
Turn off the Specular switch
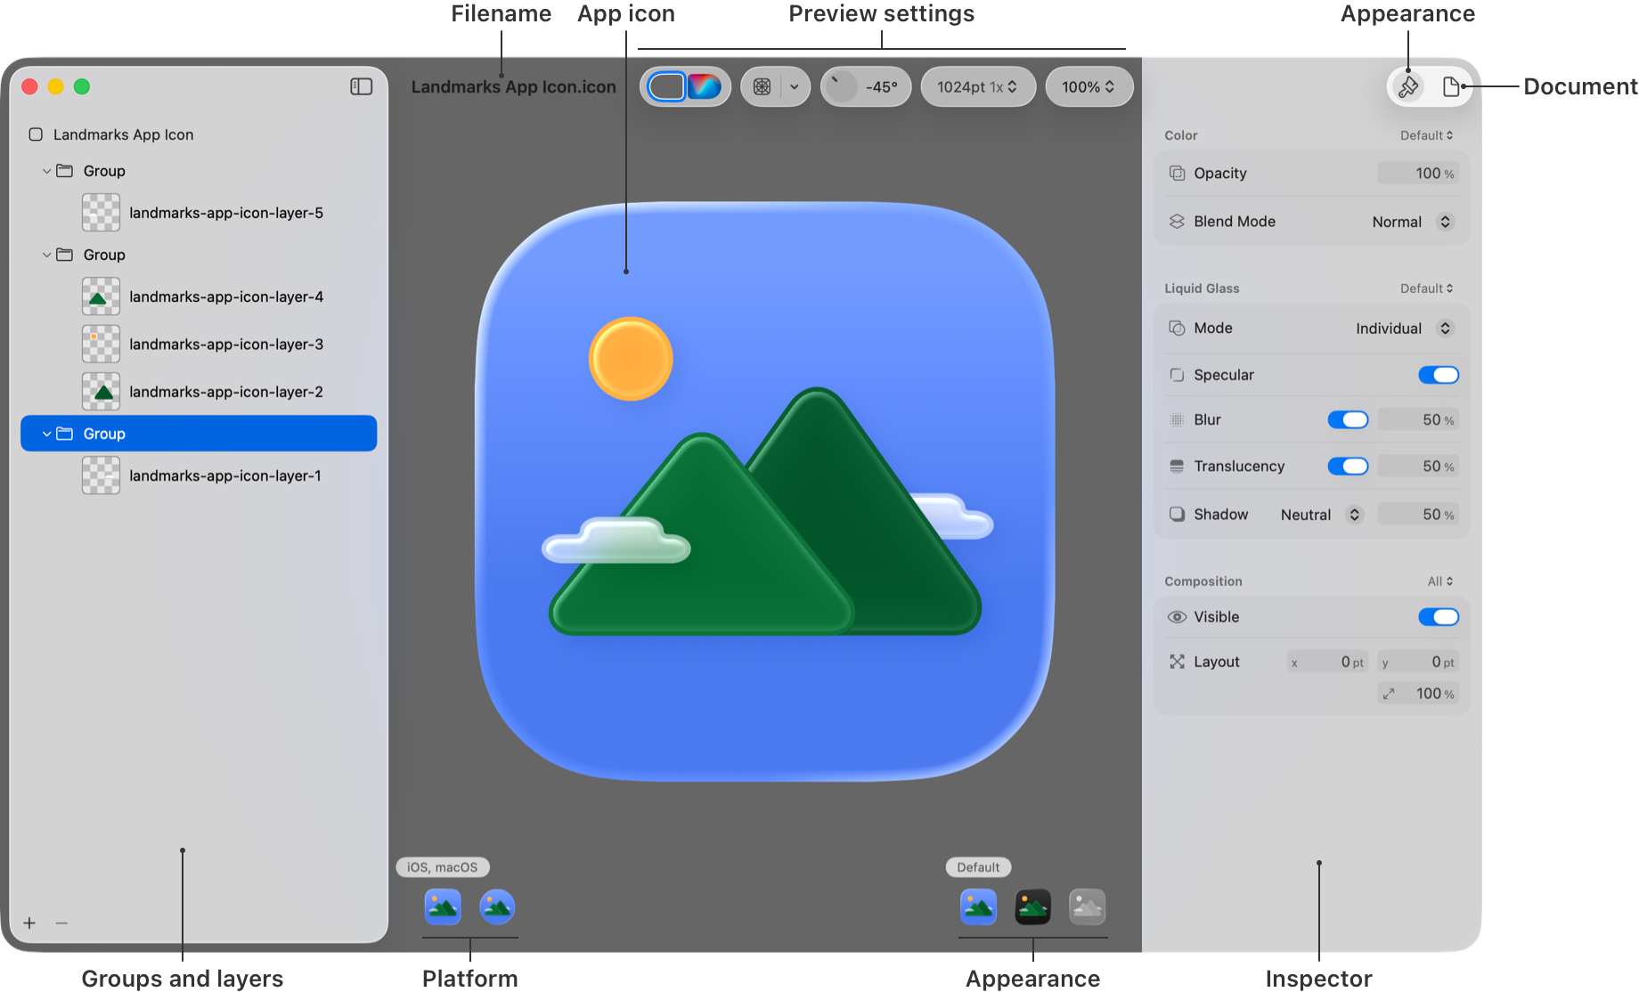click(1439, 375)
